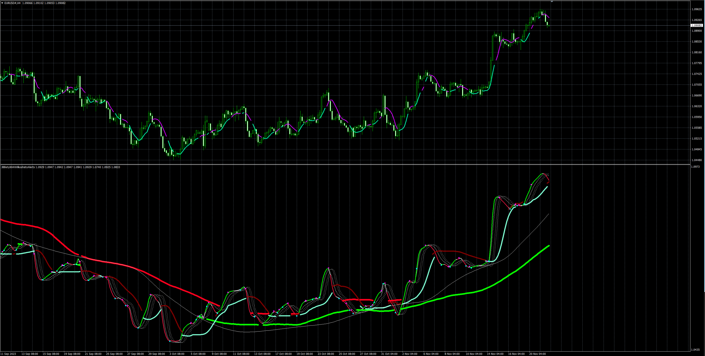Screen dimensions: 705x356
Task: Click the current price label 1.09082
Action: [x=697, y=25]
